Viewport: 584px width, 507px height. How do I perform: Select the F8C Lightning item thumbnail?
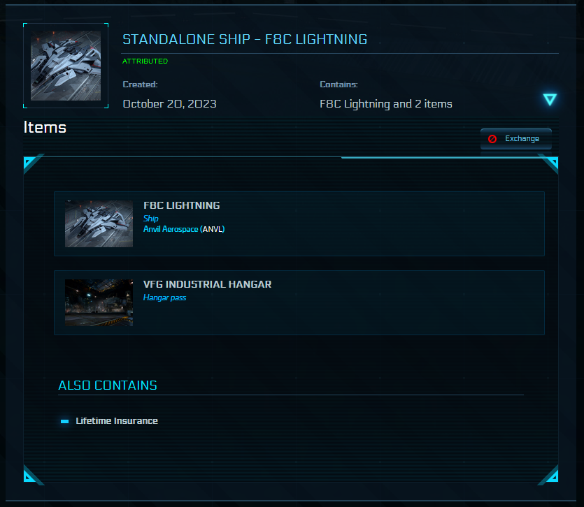tap(99, 223)
